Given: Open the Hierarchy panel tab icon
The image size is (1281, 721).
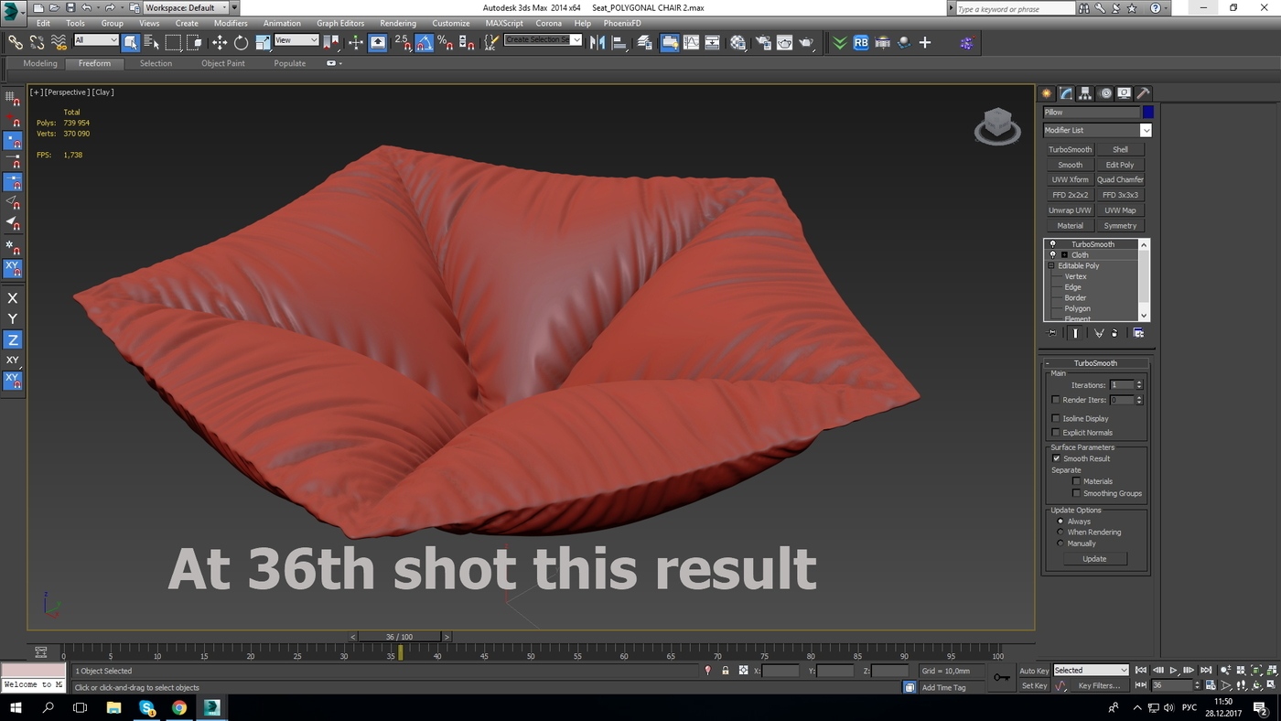Looking at the screenshot, I should tap(1085, 93).
